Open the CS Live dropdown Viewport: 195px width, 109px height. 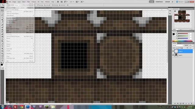tap(180, 2)
